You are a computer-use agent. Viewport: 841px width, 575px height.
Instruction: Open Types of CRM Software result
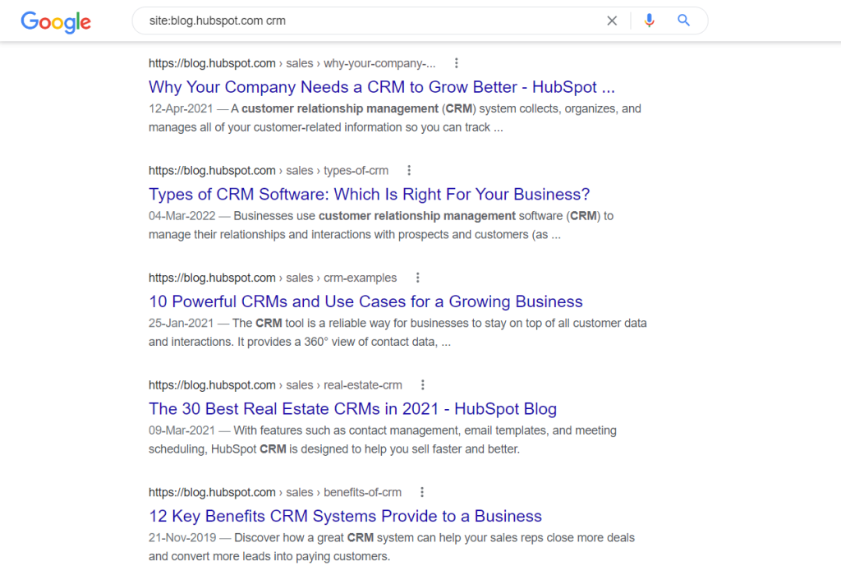coord(369,194)
